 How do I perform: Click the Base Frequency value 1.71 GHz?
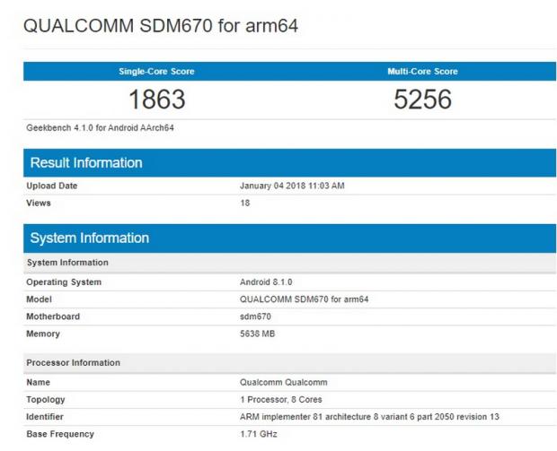click(x=257, y=434)
